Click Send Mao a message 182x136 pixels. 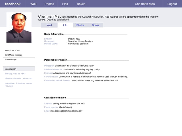[x=13, y=55]
